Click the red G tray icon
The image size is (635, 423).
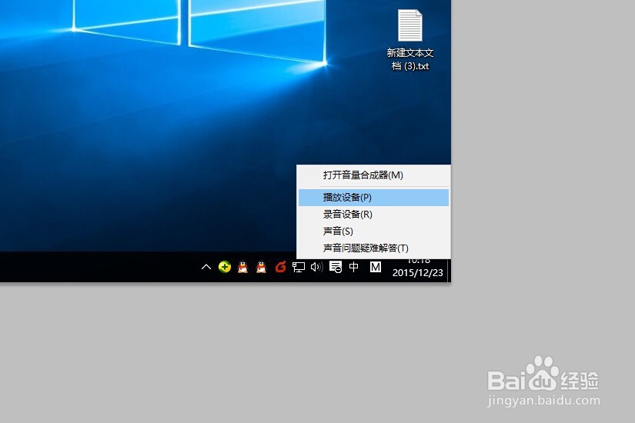coord(280,267)
